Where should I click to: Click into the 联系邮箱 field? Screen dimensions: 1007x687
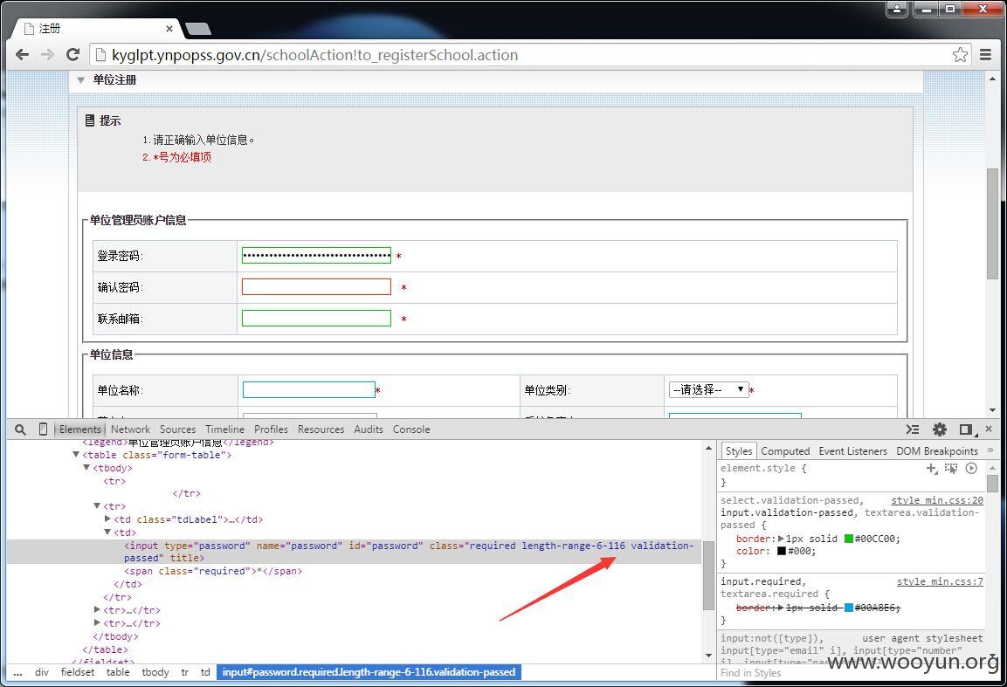point(316,319)
